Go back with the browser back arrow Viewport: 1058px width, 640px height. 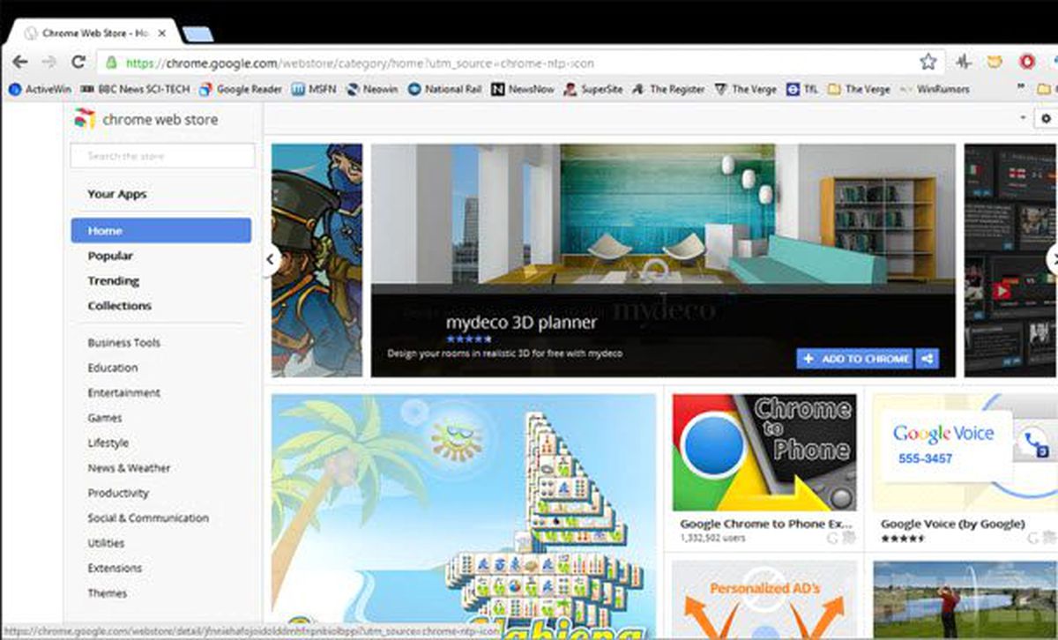click(x=21, y=62)
